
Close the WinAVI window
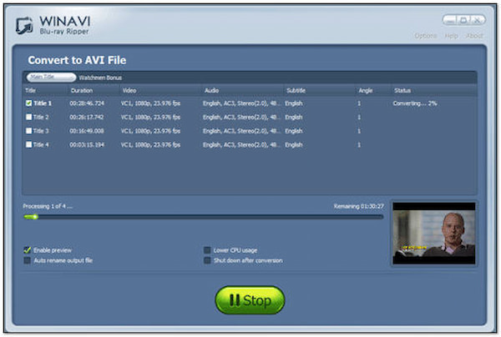(x=478, y=20)
